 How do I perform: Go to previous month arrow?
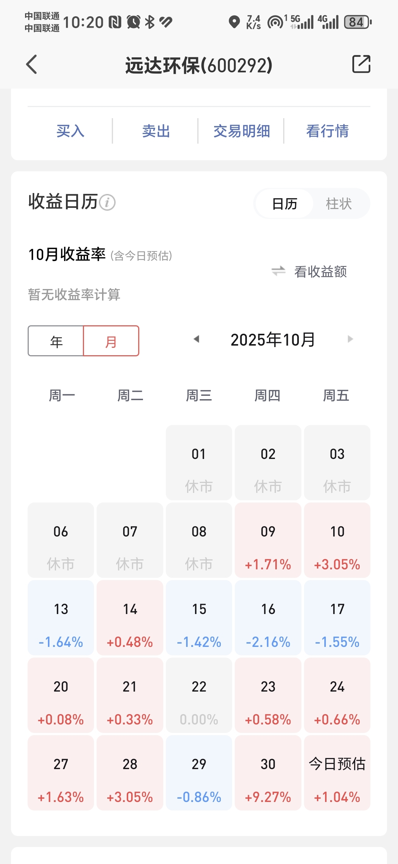[x=196, y=339]
